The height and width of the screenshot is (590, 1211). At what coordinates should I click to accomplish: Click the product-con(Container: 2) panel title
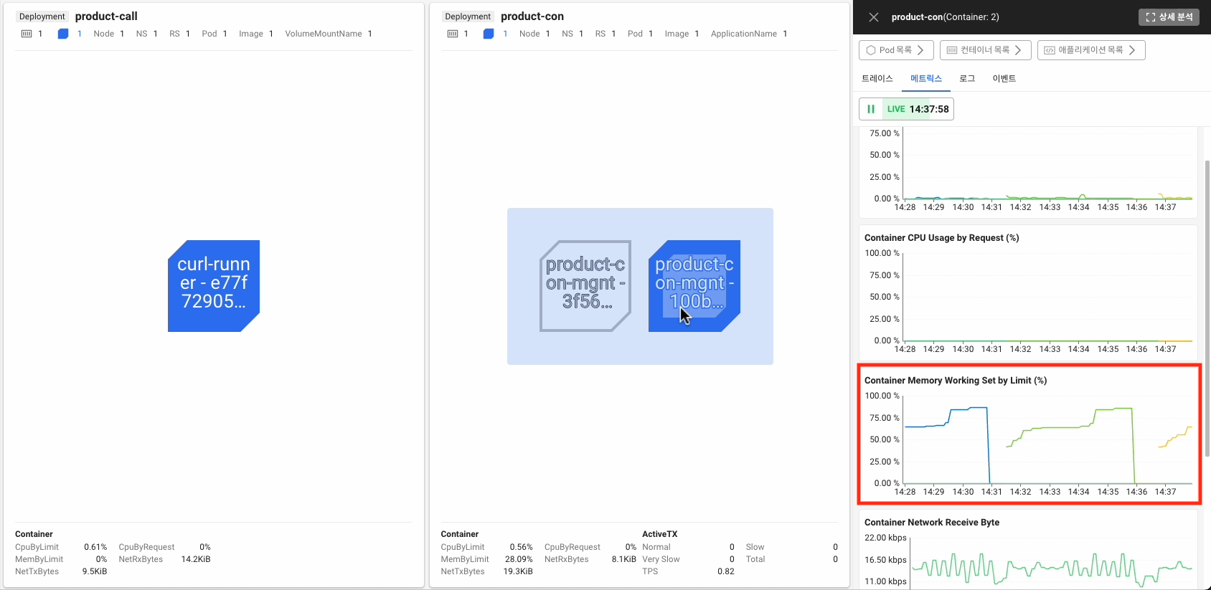945,17
